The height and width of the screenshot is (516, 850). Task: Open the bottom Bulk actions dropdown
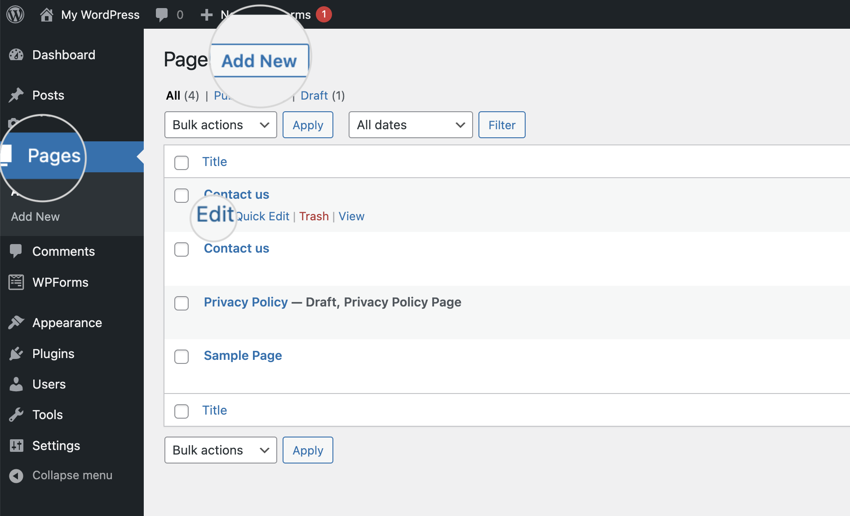[221, 450]
